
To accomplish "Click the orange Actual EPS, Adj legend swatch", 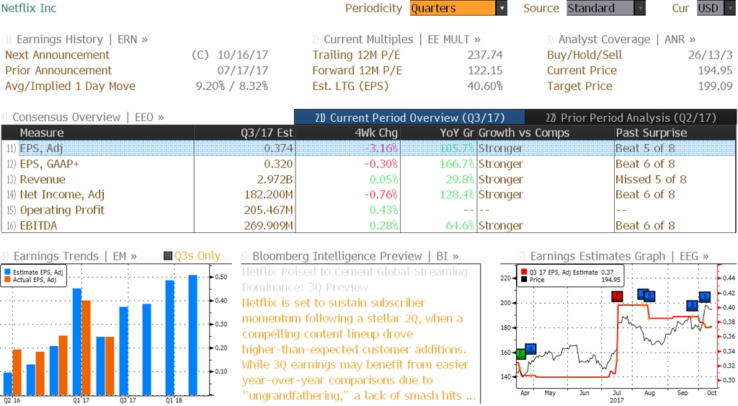I will coord(7,280).
